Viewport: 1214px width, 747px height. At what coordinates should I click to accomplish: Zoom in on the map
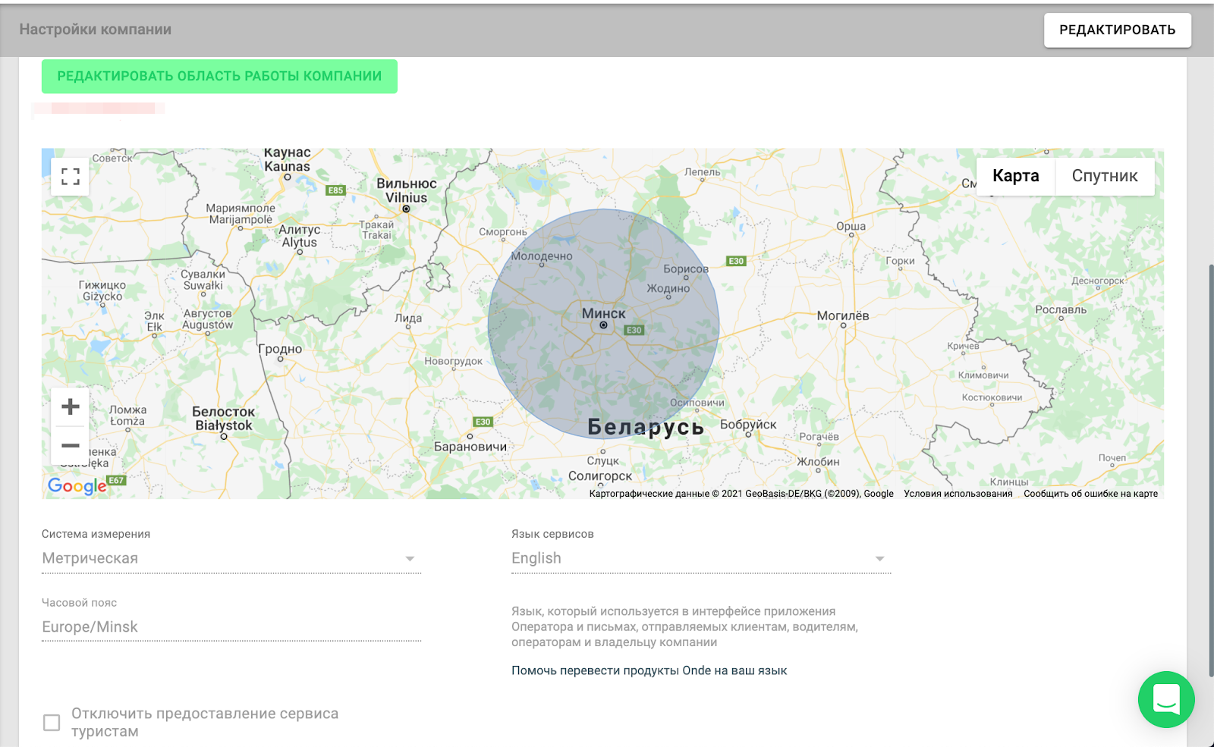71,407
